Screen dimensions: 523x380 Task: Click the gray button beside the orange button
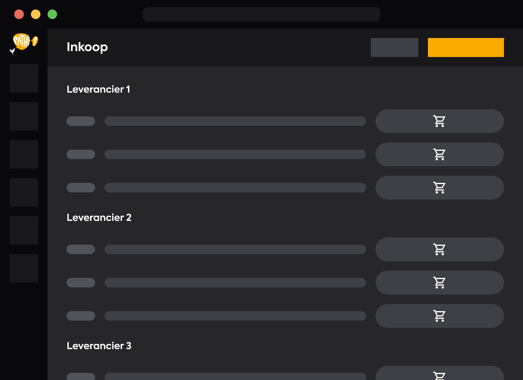click(x=395, y=47)
